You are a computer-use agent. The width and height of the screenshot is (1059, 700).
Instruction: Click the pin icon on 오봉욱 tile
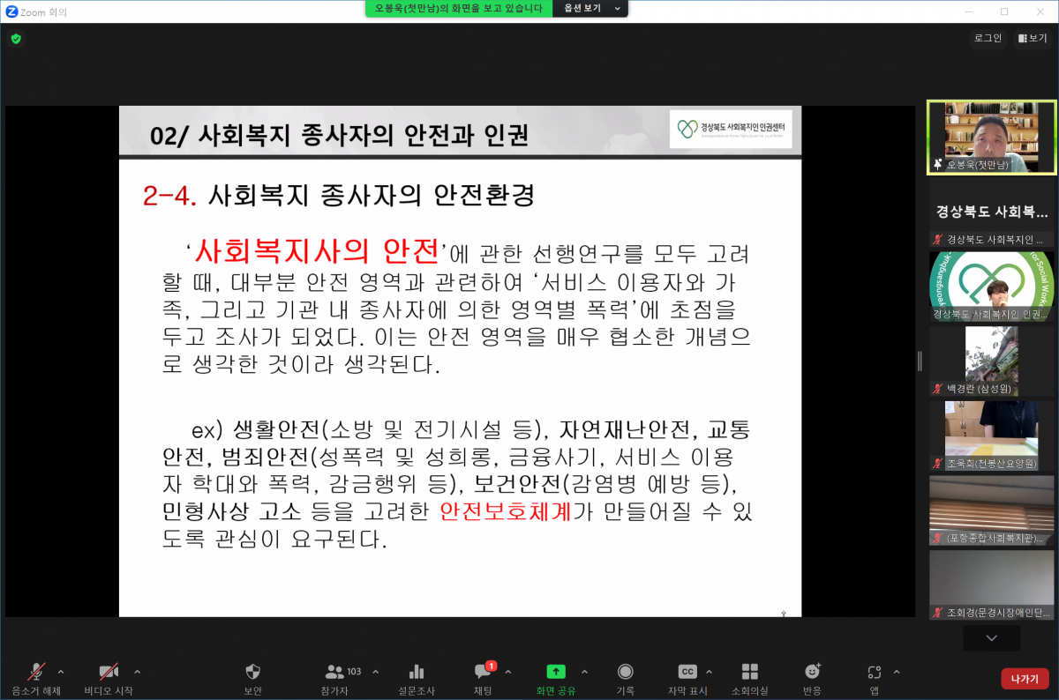938,165
